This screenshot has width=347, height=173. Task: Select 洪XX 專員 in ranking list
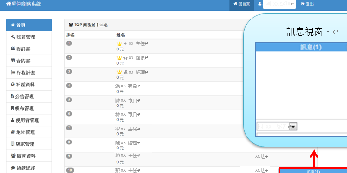tap(128, 86)
